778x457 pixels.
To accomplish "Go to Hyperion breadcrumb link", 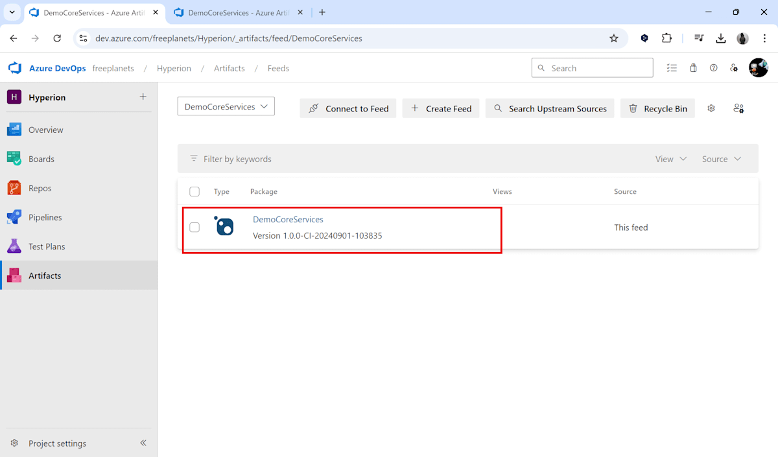I will [174, 68].
